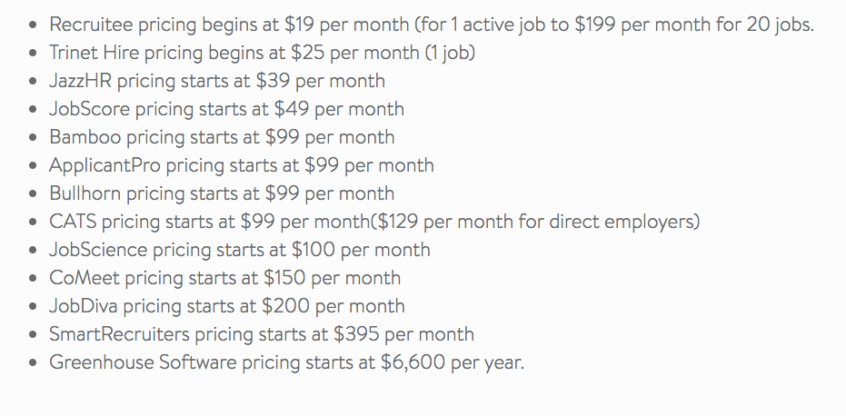Select the SmartRecruiters pricing entry
The height and width of the screenshot is (416, 846).
tap(262, 333)
